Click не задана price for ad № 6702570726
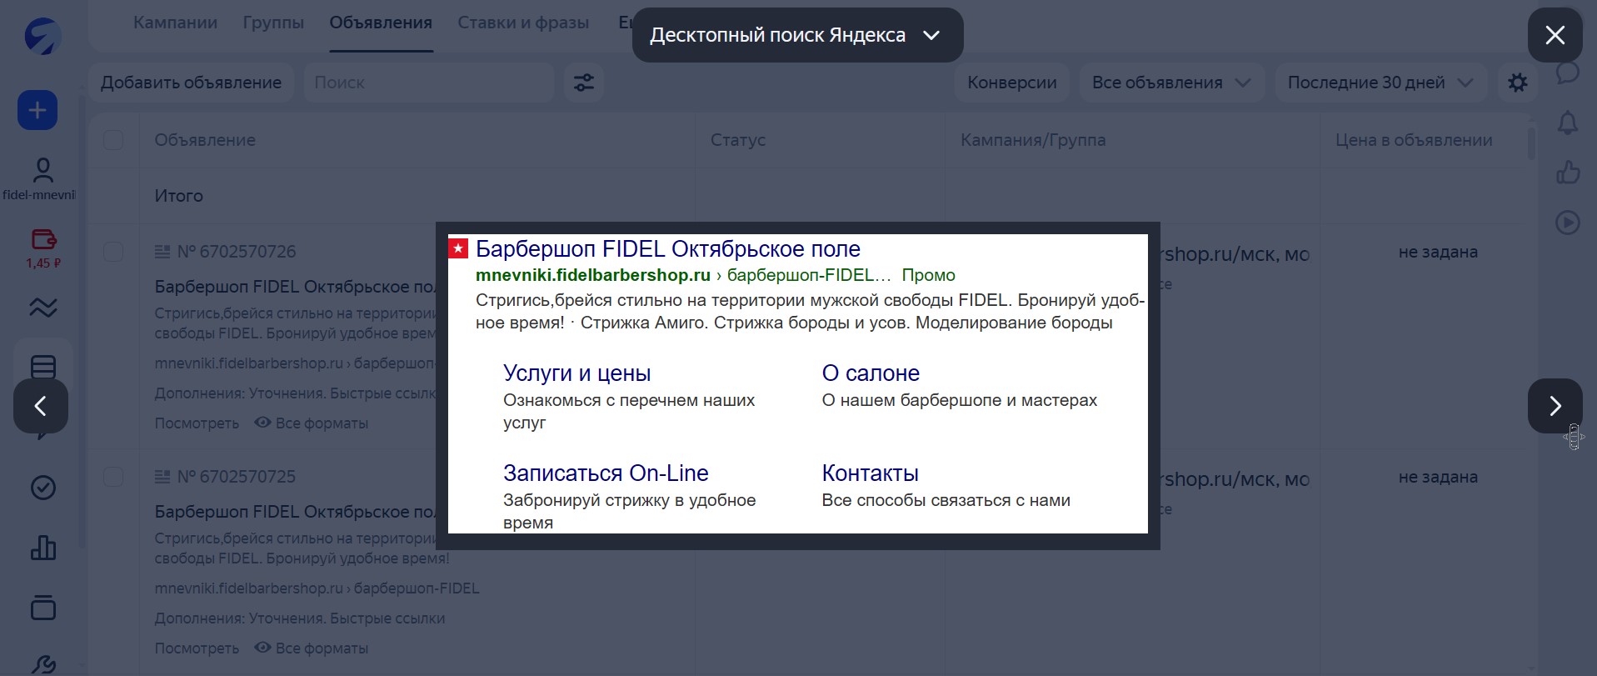Viewport: 1597px width, 676px height. 1438,252
